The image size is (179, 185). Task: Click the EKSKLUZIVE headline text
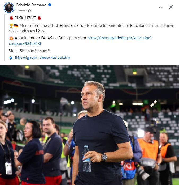[x=25, y=18]
